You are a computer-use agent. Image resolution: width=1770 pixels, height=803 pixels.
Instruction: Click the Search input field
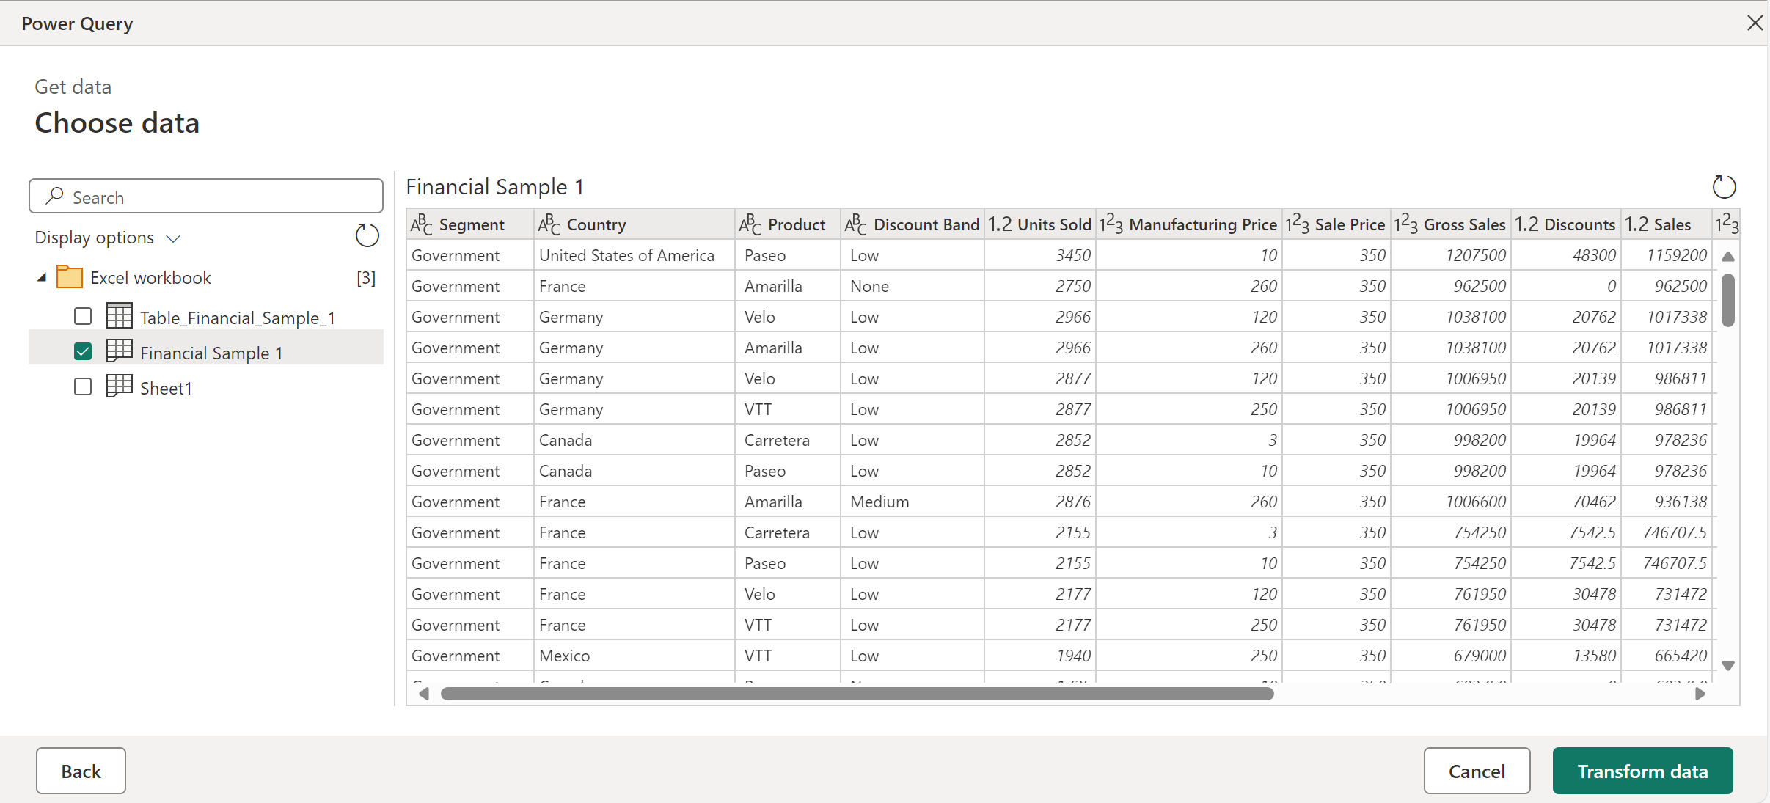point(207,197)
